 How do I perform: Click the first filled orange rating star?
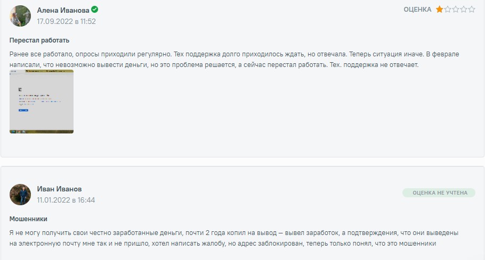point(440,10)
